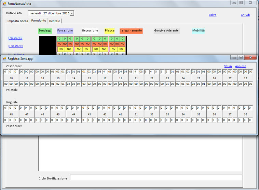
Task: Click vestibular field showing 4 above tooth 21
Action: (136, 72)
